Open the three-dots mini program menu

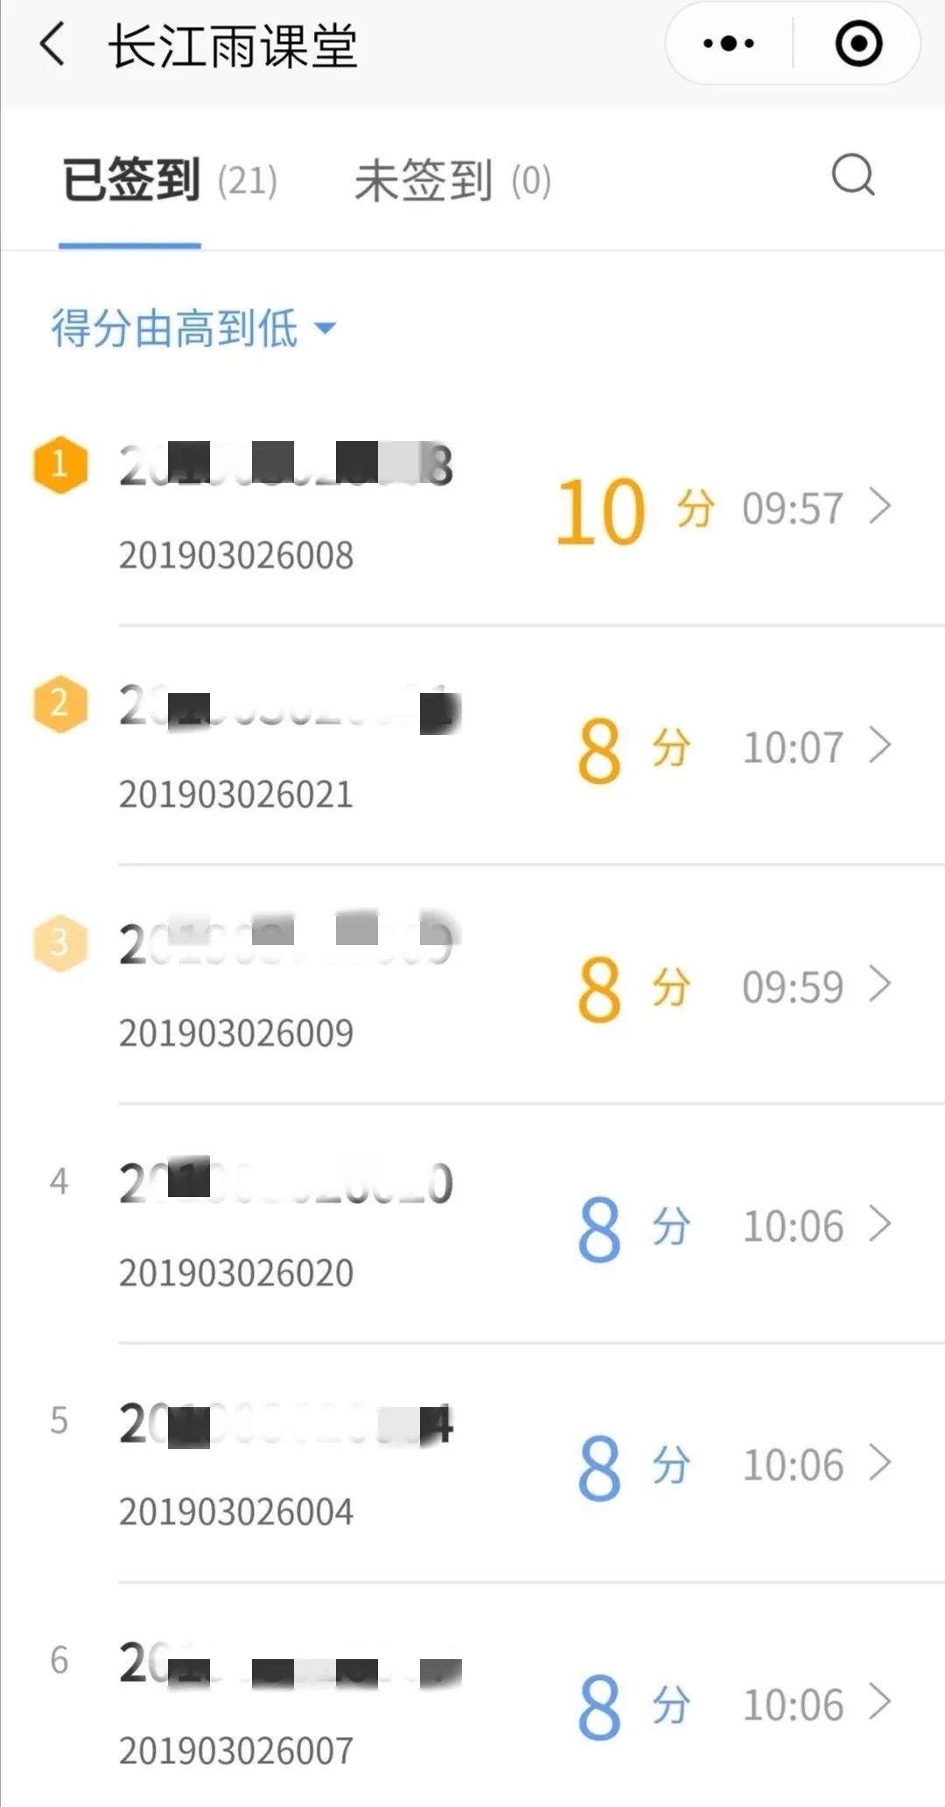tap(729, 43)
